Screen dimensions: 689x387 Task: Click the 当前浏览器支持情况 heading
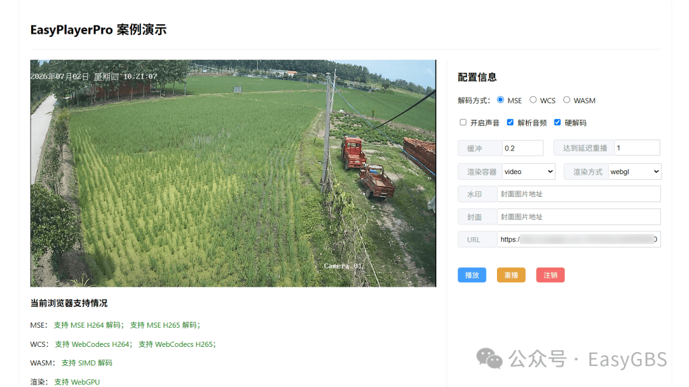click(x=68, y=303)
